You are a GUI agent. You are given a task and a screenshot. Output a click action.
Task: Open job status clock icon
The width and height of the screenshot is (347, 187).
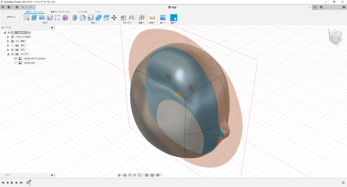(321, 7)
